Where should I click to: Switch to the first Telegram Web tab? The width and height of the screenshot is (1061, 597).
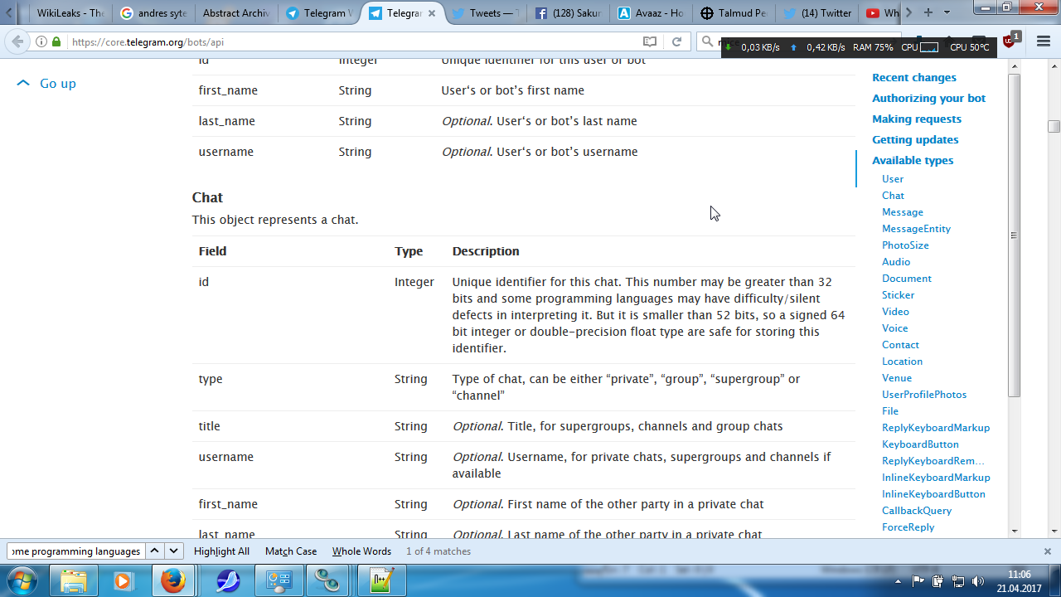319,13
